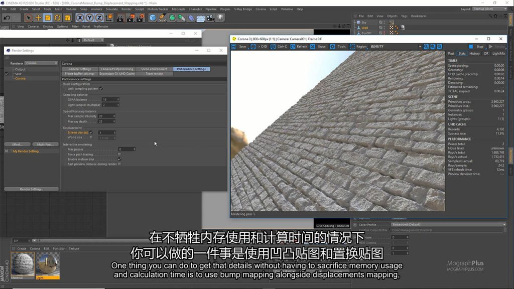Toggle the Save checkmark in render settings list
The image size is (514, 289).
pos(7,74)
